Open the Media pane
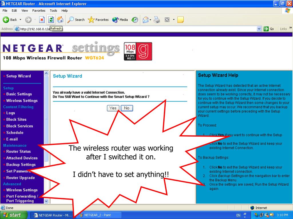Viewport: 293px width, 219px height. (120, 20)
